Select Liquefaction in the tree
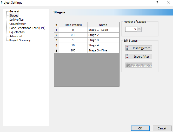This screenshot has width=173, height=132. 17,32
